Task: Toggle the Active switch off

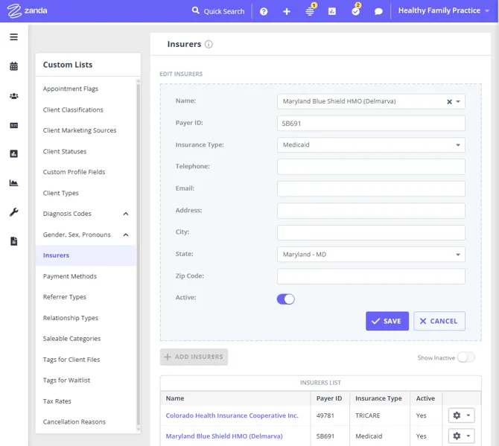Action: 285,299
